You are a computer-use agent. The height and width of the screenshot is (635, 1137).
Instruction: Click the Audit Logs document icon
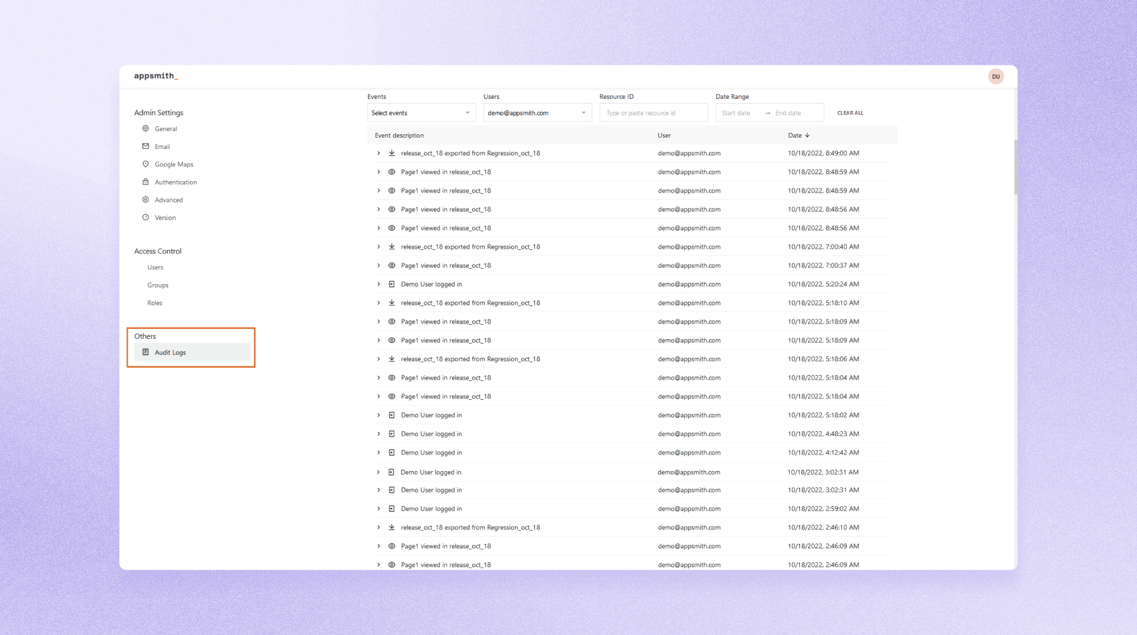pos(146,352)
